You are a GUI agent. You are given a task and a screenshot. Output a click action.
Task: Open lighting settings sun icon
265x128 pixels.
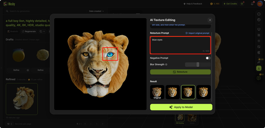[x=259, y=41]
